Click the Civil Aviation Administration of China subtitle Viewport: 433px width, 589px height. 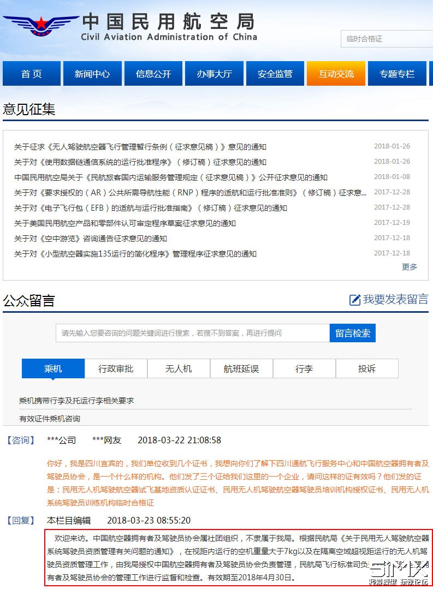point(169,37)
